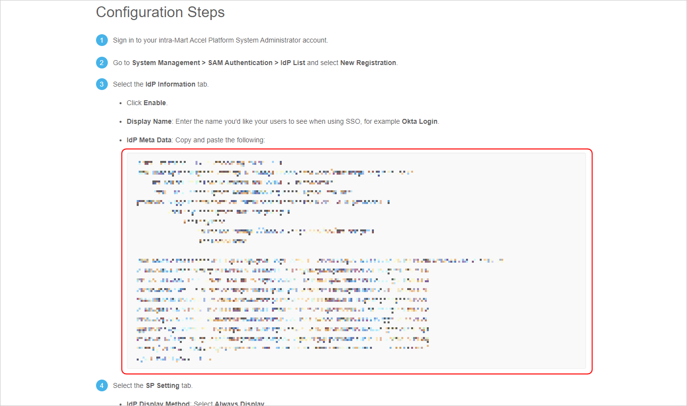Image resolution: width=687 pixels, height=406 pixels.
Task: Click the step 1 number circle
Action: 101,40
